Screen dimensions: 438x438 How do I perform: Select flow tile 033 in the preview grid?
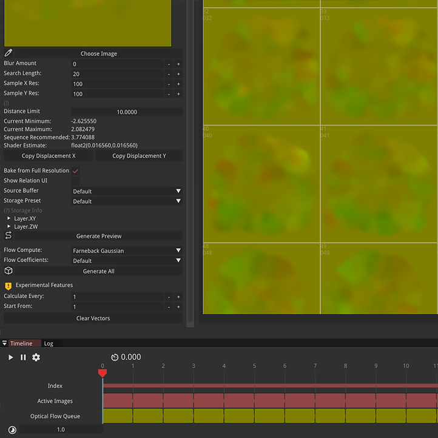click(x=379, y=66)
